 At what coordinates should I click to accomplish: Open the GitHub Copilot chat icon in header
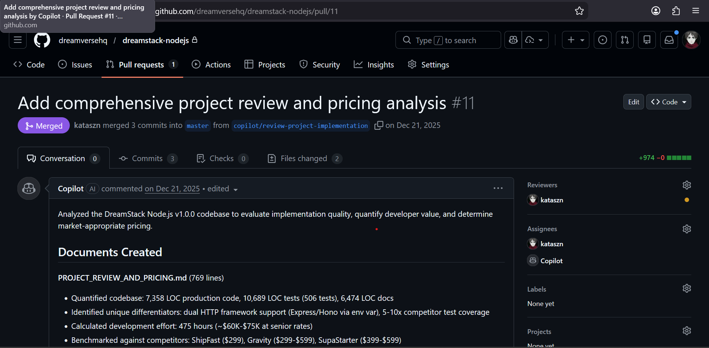coord(513,40)
